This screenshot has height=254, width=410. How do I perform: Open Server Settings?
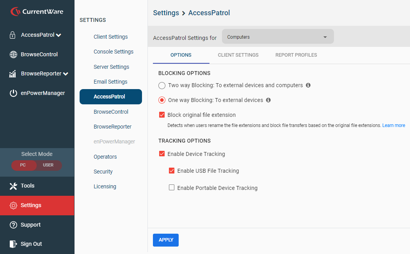(112, 67)
